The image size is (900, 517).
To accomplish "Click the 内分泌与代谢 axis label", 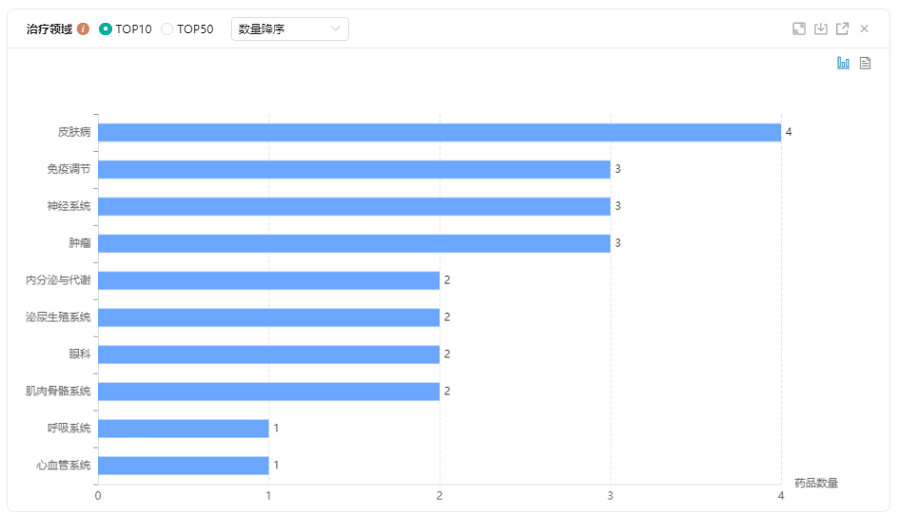I will 58,280.
